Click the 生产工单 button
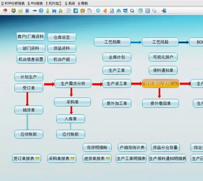Image resolution: width=203 pixels, height=181 pixels. click(x=117, y=70)
